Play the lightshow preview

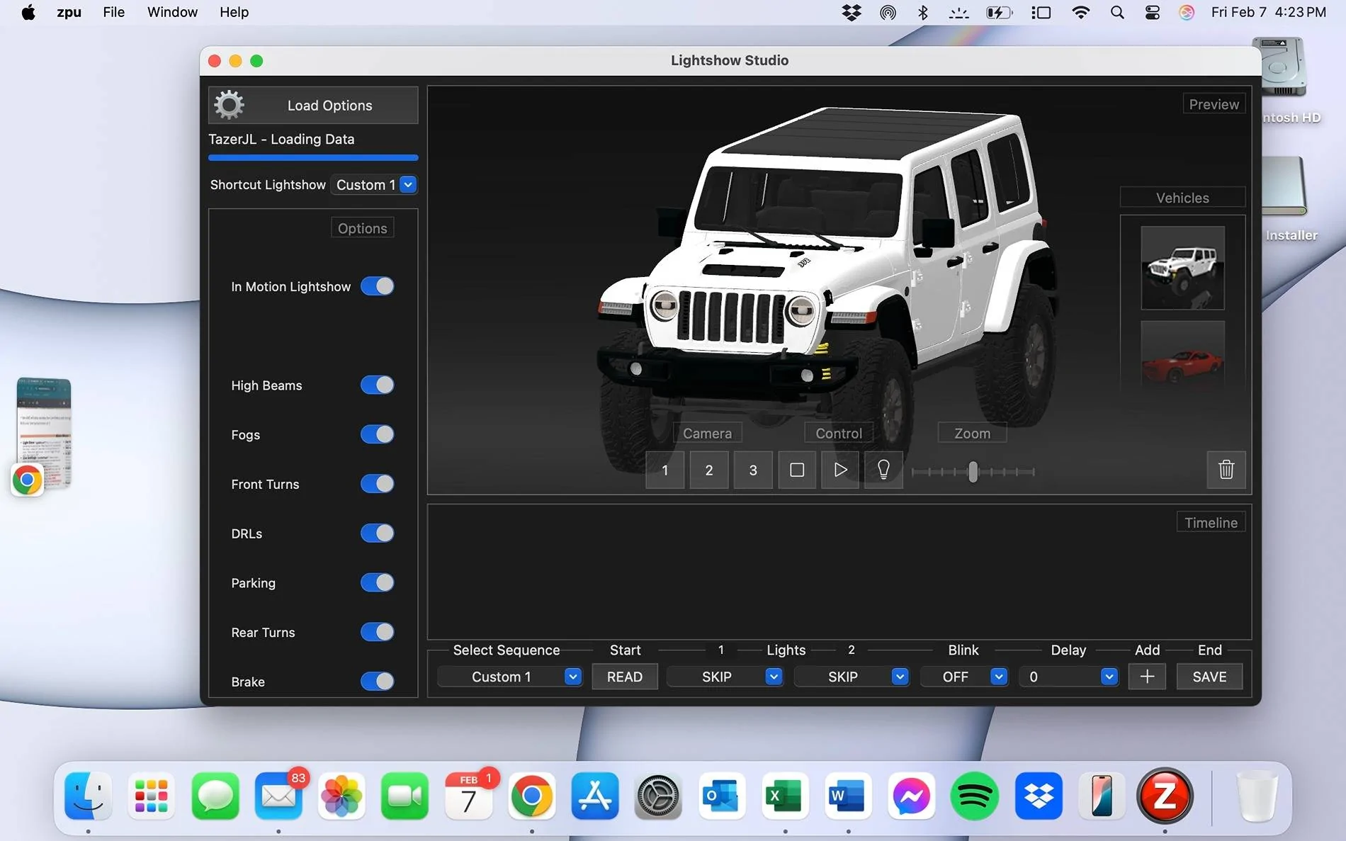(840, 470)
